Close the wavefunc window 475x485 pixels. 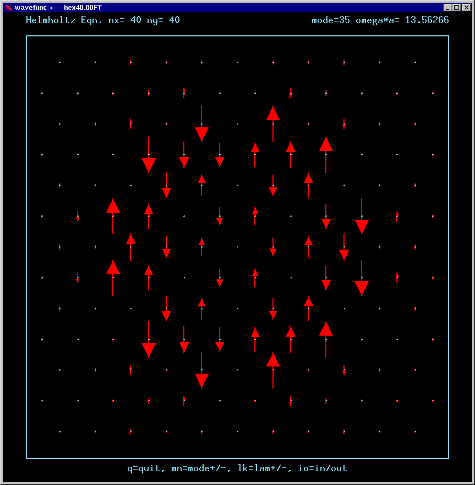point(466,8)
